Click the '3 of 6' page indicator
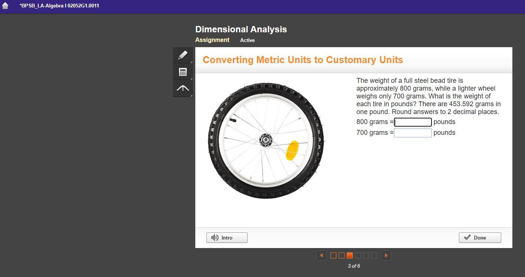The height and width of the screenshot is (277, 525). pos(354,266)
